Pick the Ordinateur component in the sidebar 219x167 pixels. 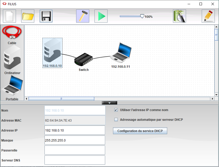[12, 60]
